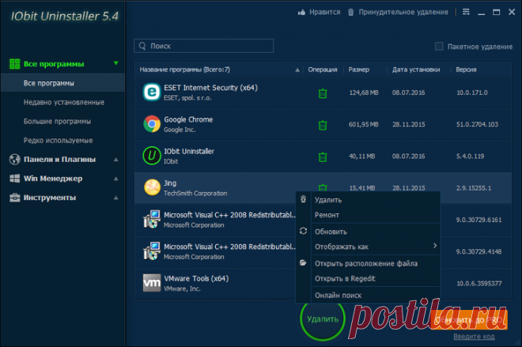
Task: Click the magnifier icon in the search box
Action: [142, 46]
